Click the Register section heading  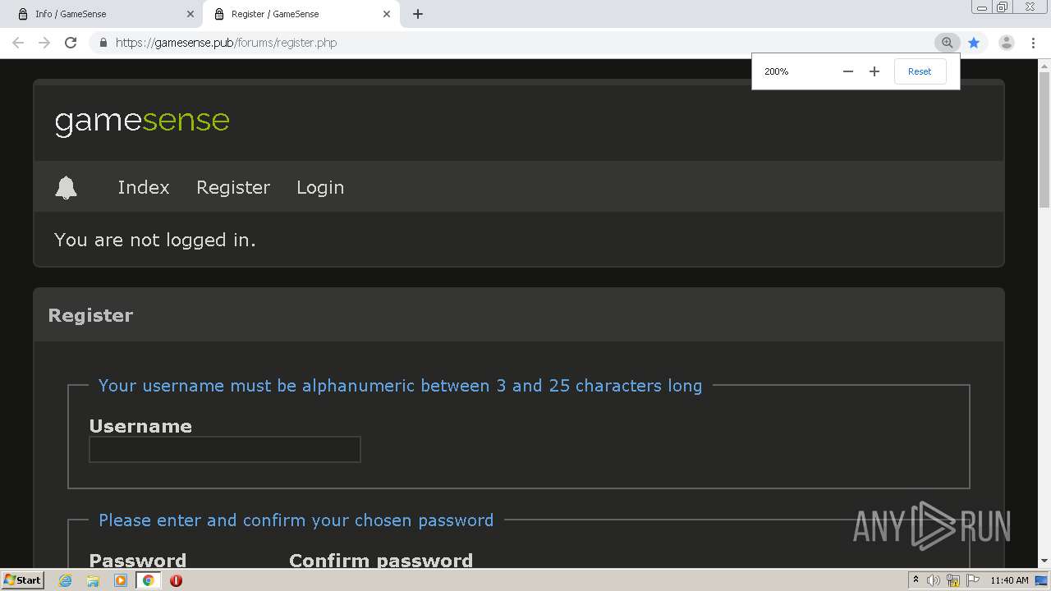click(90, 315)
